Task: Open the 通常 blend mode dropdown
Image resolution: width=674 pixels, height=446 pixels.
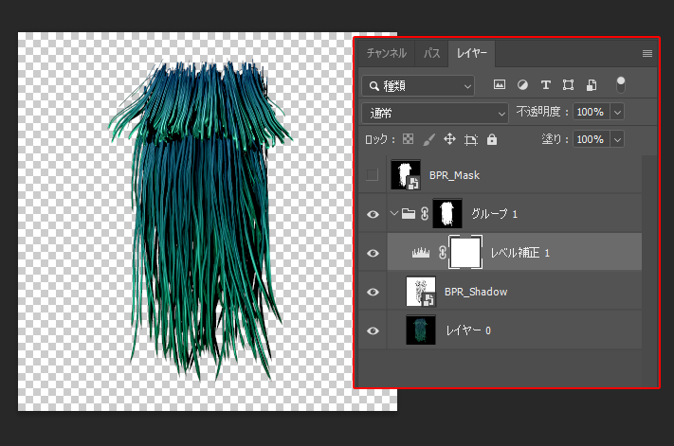Action: pyautogui.click(x=436, y=112)
